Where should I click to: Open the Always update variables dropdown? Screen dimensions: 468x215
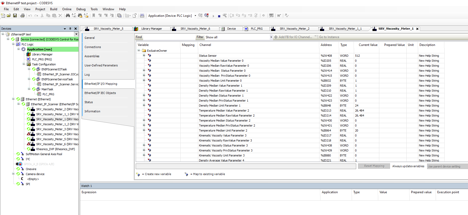tap(447, 166)
